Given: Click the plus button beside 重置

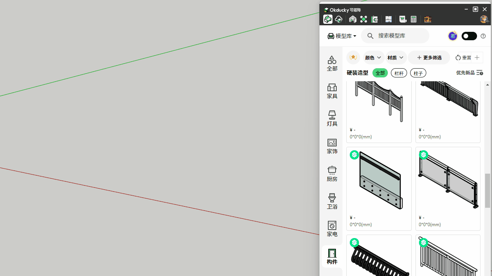Looking at the screenshot, I should [x=477, y=58].
